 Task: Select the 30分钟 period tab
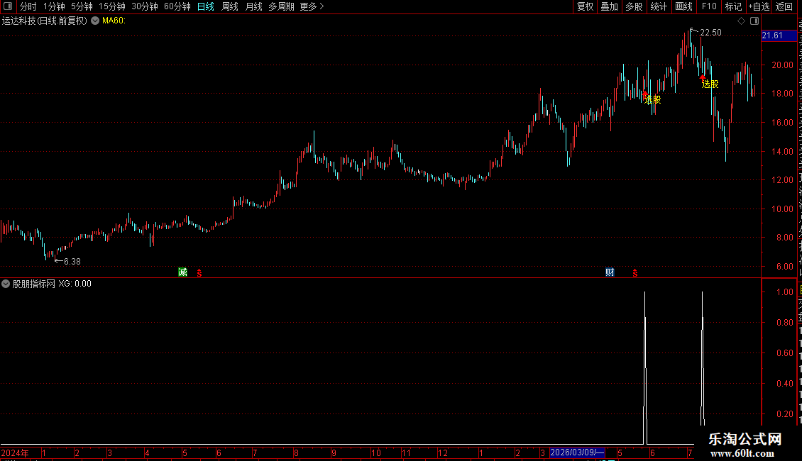[145, 6]
